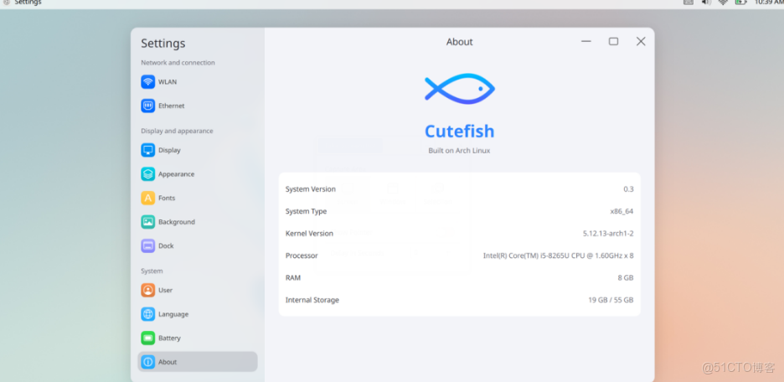
Task: Open the Background wallpaper settings
Action: (x=198, y=222)
